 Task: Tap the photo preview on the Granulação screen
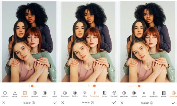pos(147,42)
